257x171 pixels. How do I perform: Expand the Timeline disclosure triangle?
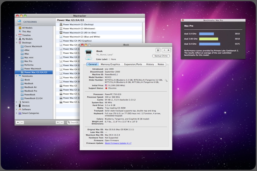tap(16, 35)
